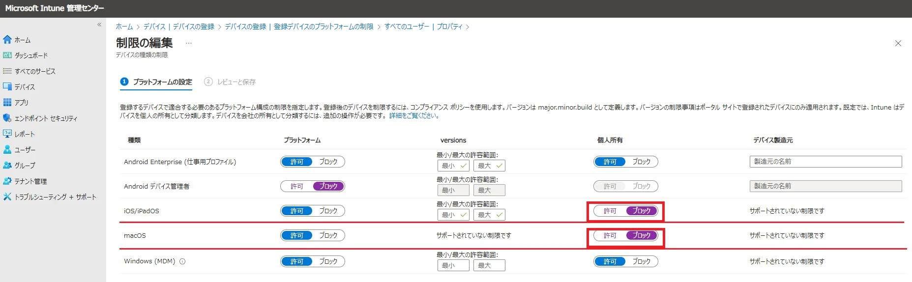Open グループ in left navigation
912x282 pixels.
(x=25, y=166)
